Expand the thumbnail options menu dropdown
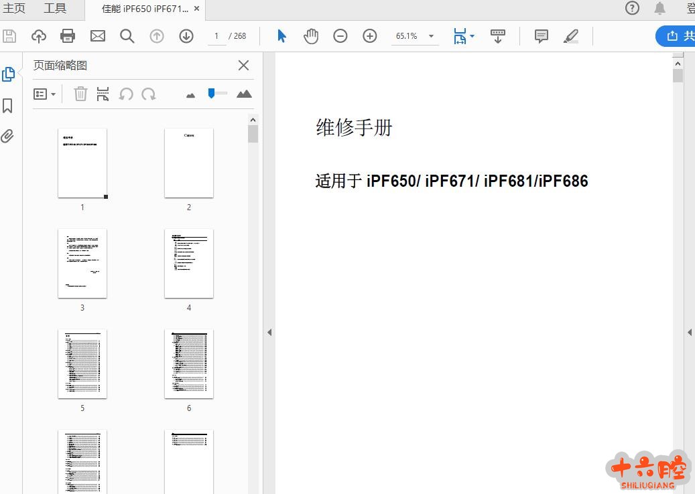The image size is (695, 494). coord(45,94)
